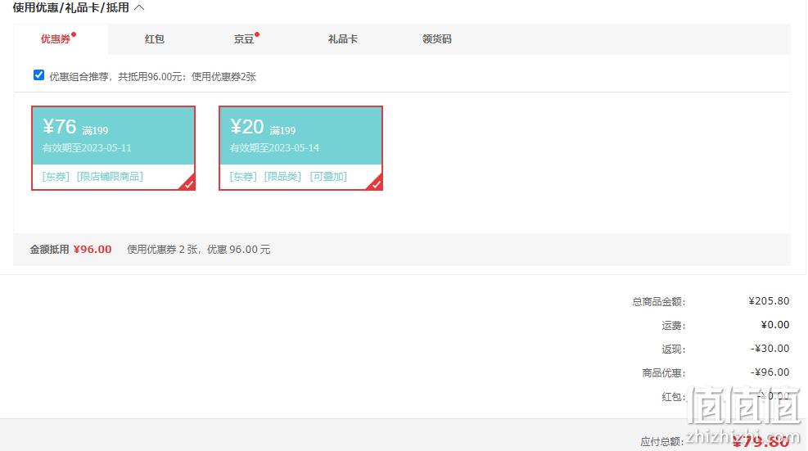The width and height of the screenshot is (808, 451).
Task: Click the [可叠加] tag on ¥20 coupon
Action: point(328,177)
